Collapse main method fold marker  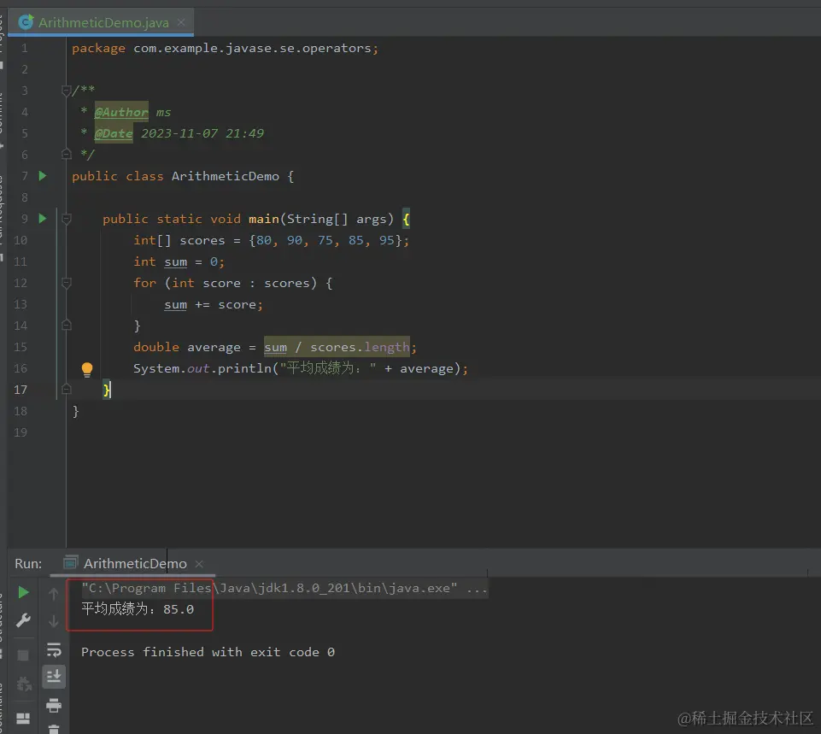coord(66,219)
